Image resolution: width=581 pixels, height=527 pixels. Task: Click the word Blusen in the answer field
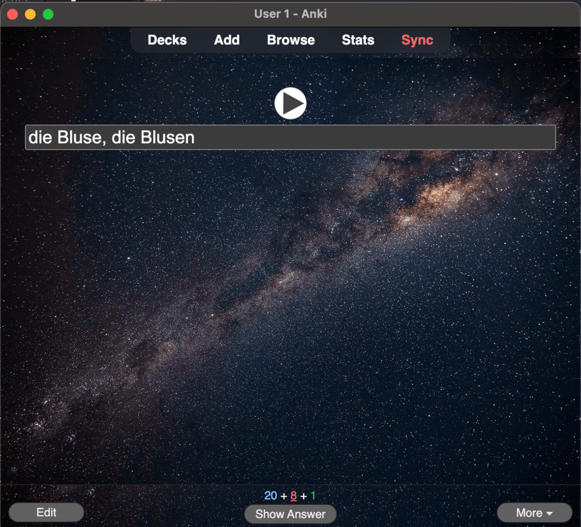tap(167, 137)
